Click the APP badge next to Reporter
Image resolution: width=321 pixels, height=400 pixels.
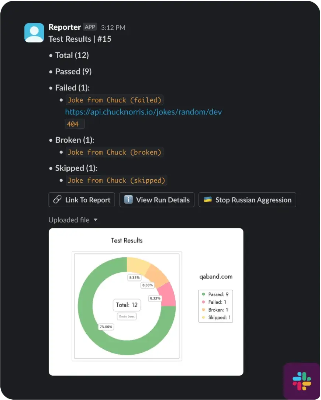90,27
